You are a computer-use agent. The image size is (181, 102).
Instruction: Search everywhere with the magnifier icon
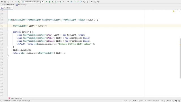(x=98, y=2)
